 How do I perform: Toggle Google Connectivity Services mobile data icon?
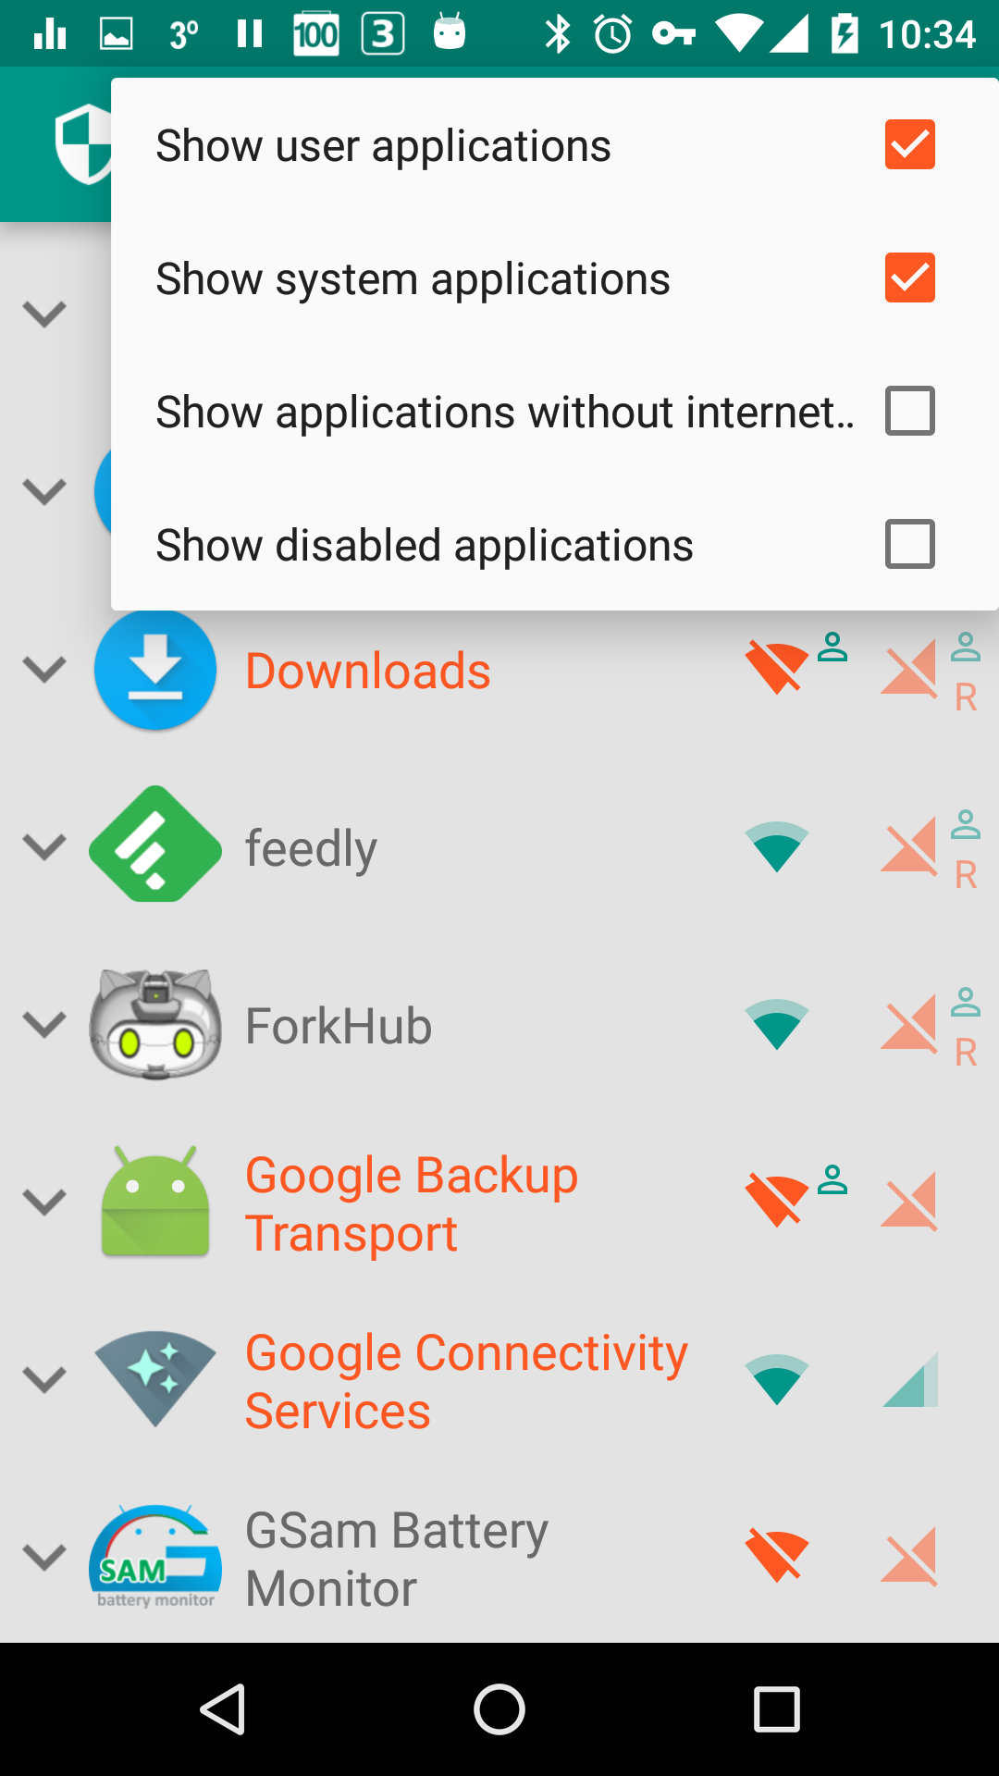click(x=910, y=1380)
